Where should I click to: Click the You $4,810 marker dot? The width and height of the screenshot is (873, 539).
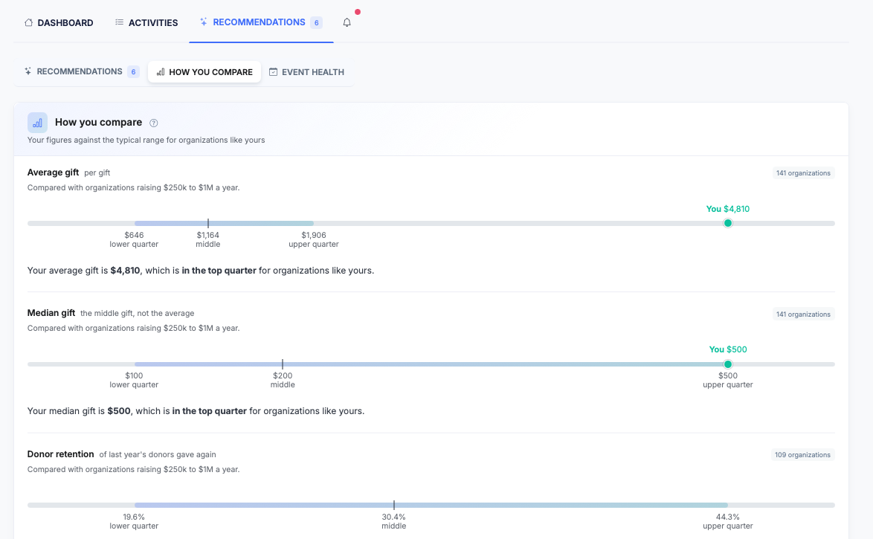728,223
